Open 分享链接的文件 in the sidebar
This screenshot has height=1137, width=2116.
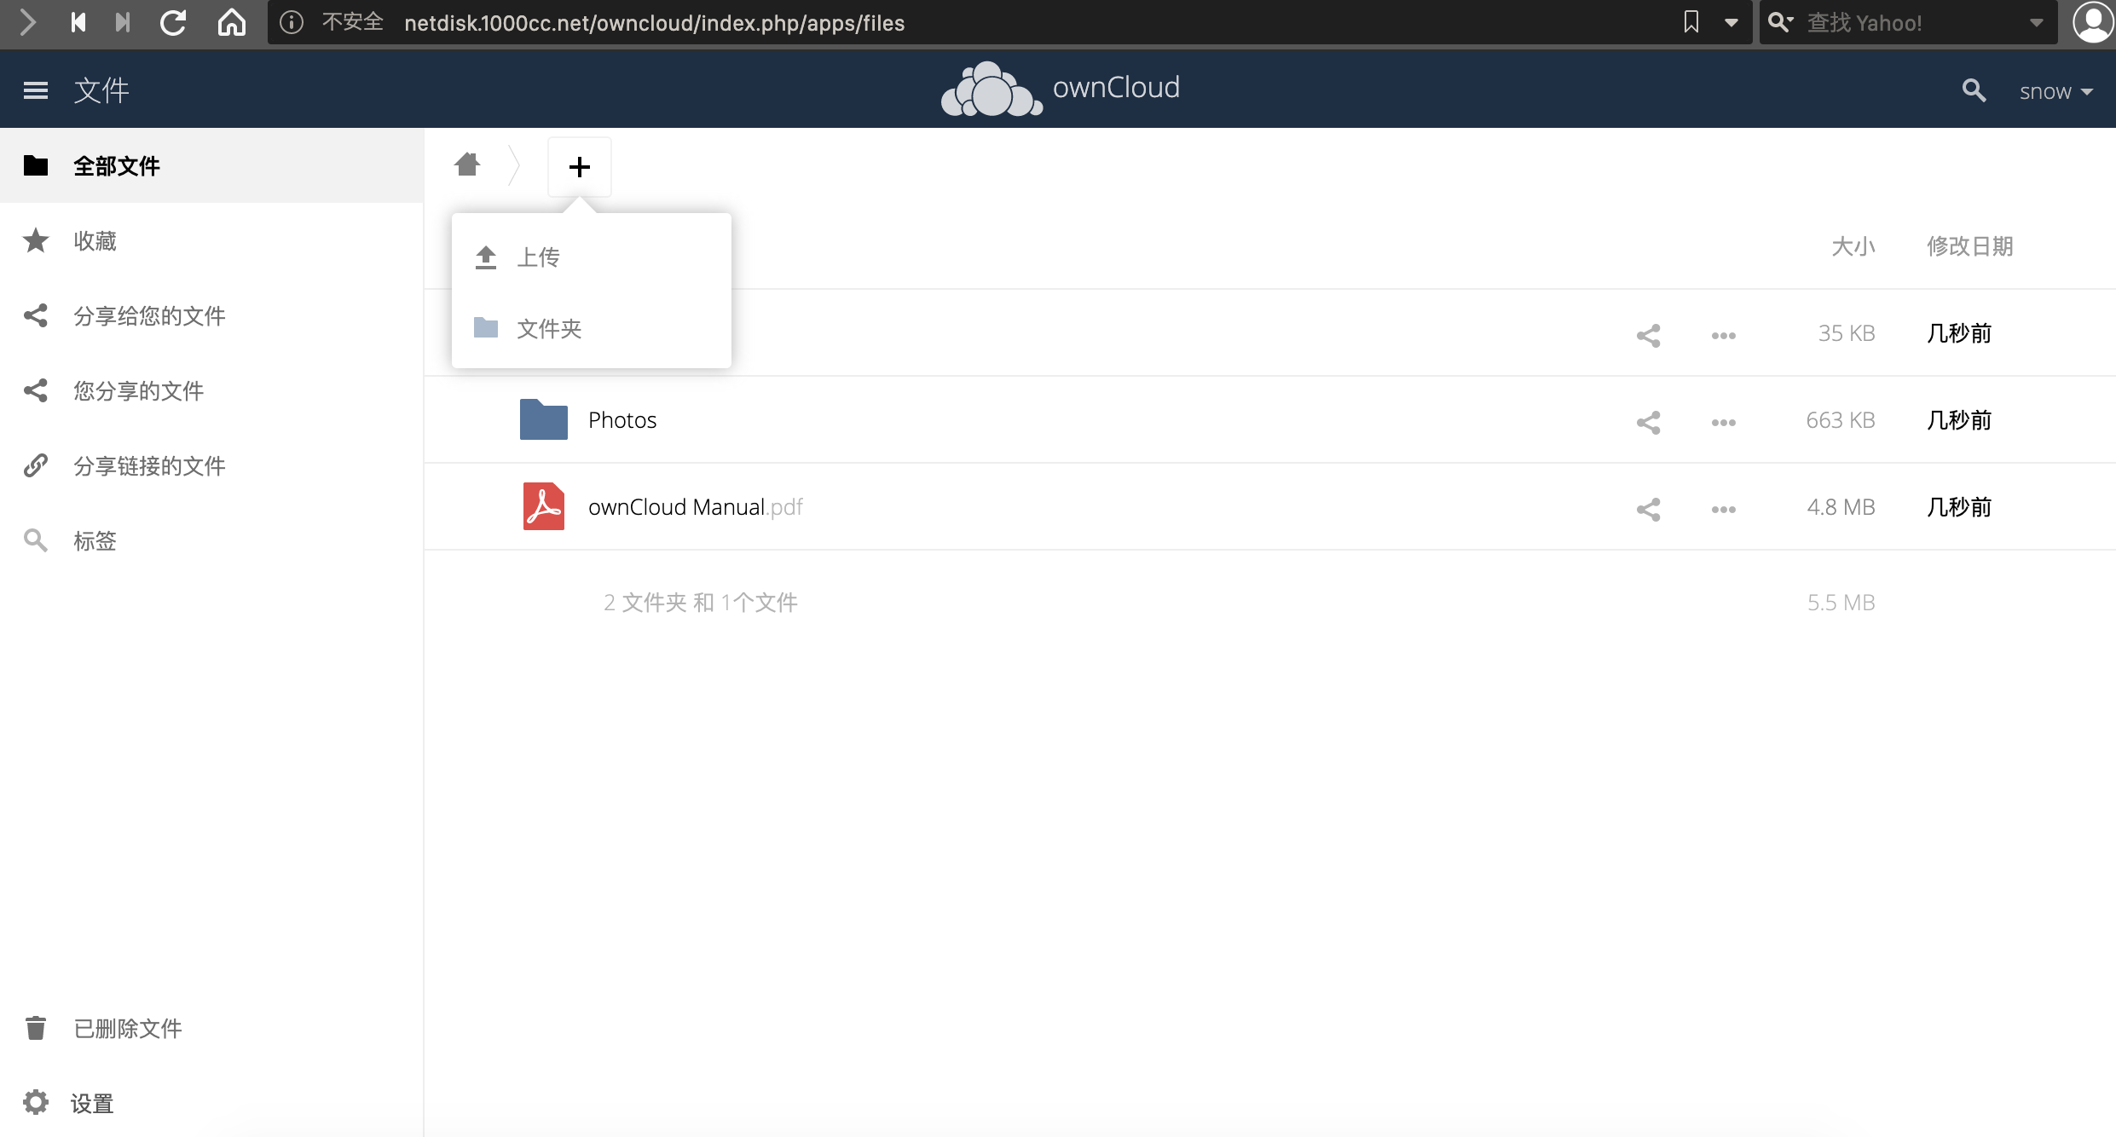[211, 465]
